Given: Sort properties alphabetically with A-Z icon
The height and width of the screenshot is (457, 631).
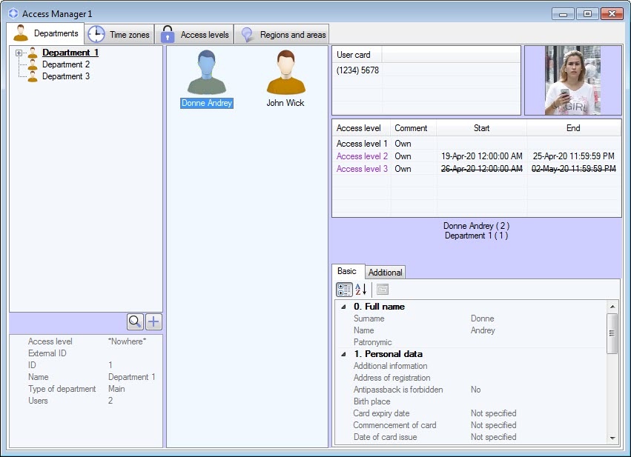Looking at the screenshot, I should [x=361, y=290].
